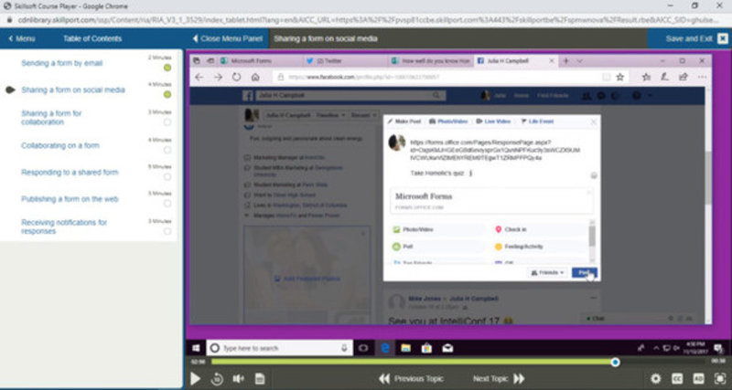Viewport: 732px width, 390px height.
Task: Open topic Sending a form by email
Action: (x=62, y=63)
